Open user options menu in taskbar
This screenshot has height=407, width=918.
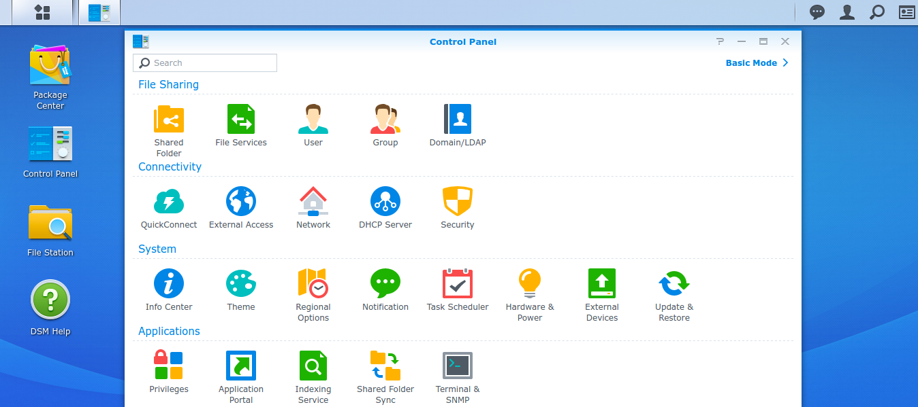pos(847,12)
